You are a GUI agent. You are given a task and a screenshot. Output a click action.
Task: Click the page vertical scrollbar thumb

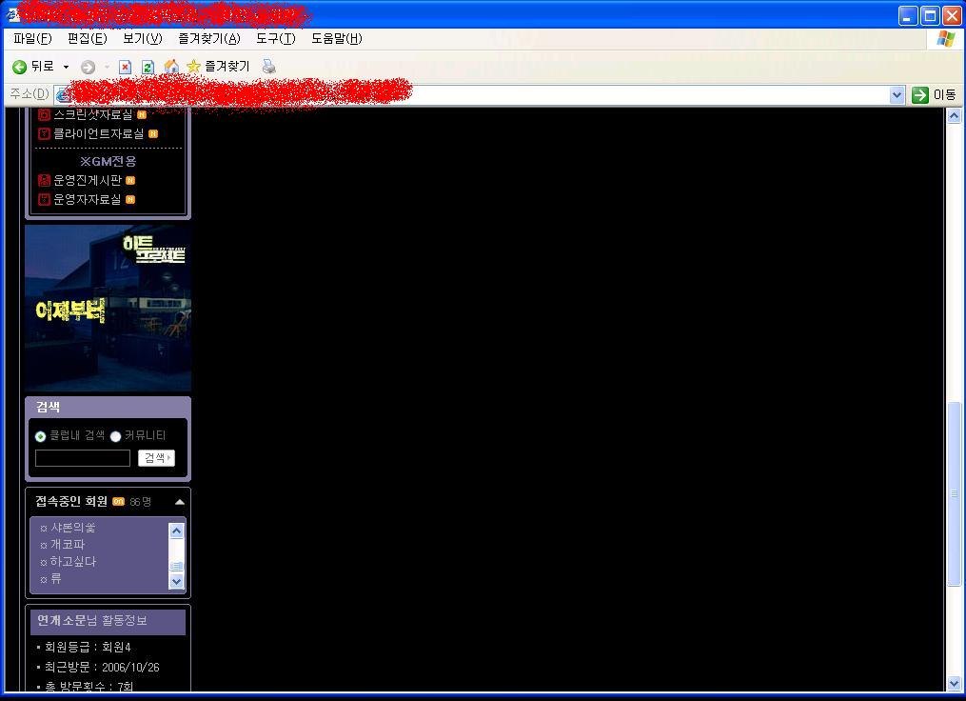pyautogui.click(x=954, y=493)
